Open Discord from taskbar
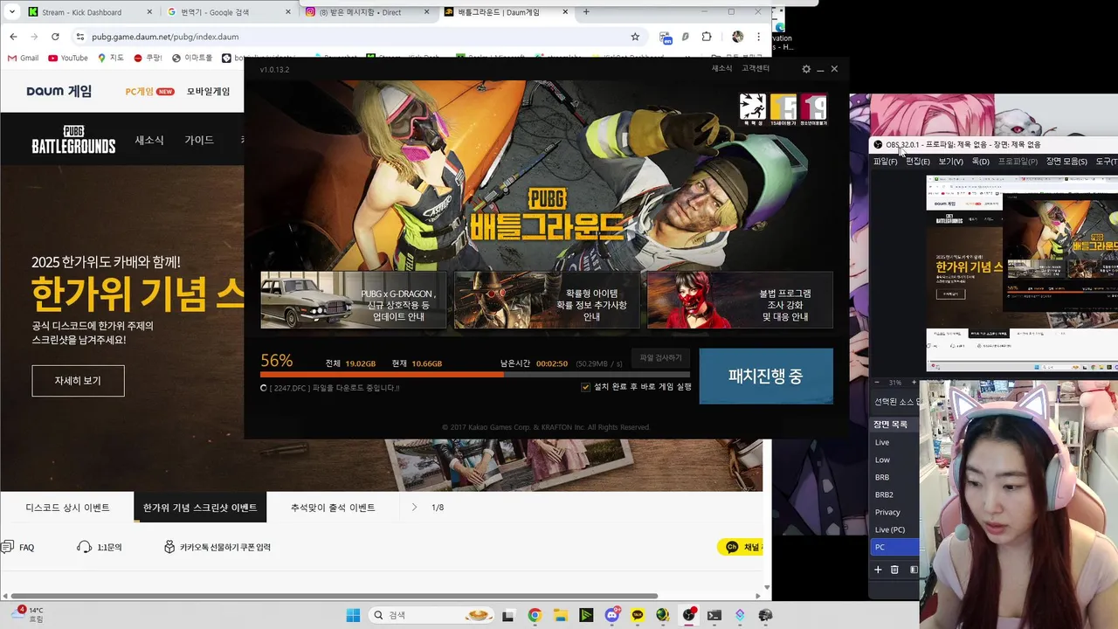Viewport: 1118px width, 629px height. pos(612,615)
